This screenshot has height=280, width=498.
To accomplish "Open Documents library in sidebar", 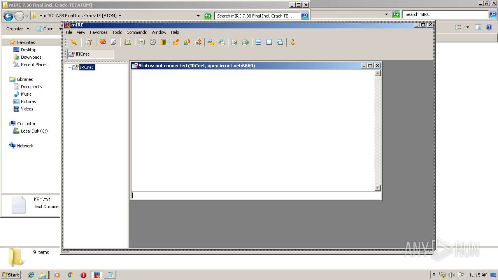I will click(31, 87).
